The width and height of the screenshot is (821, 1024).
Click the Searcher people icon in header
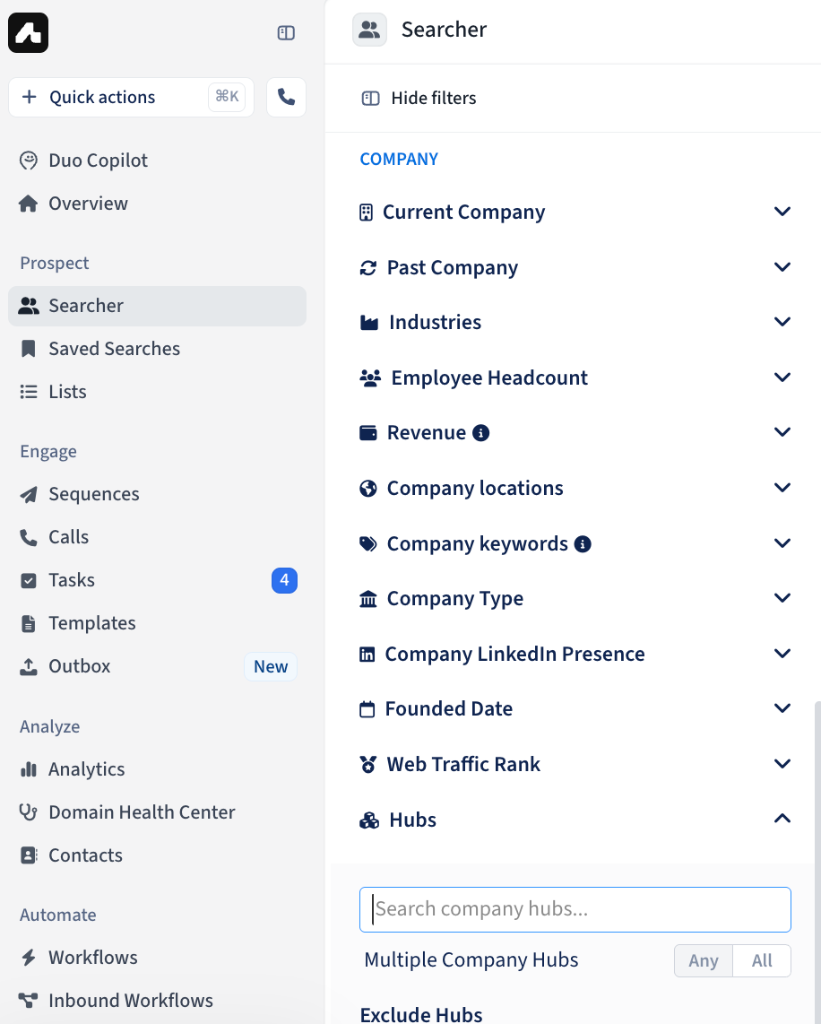click(369, 30)
